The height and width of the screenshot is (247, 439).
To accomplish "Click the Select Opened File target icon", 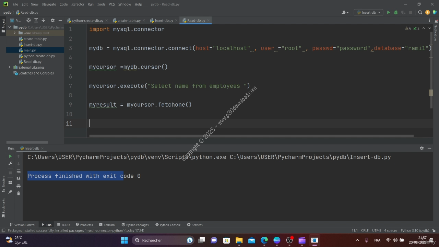I will (x=28, y=21).
